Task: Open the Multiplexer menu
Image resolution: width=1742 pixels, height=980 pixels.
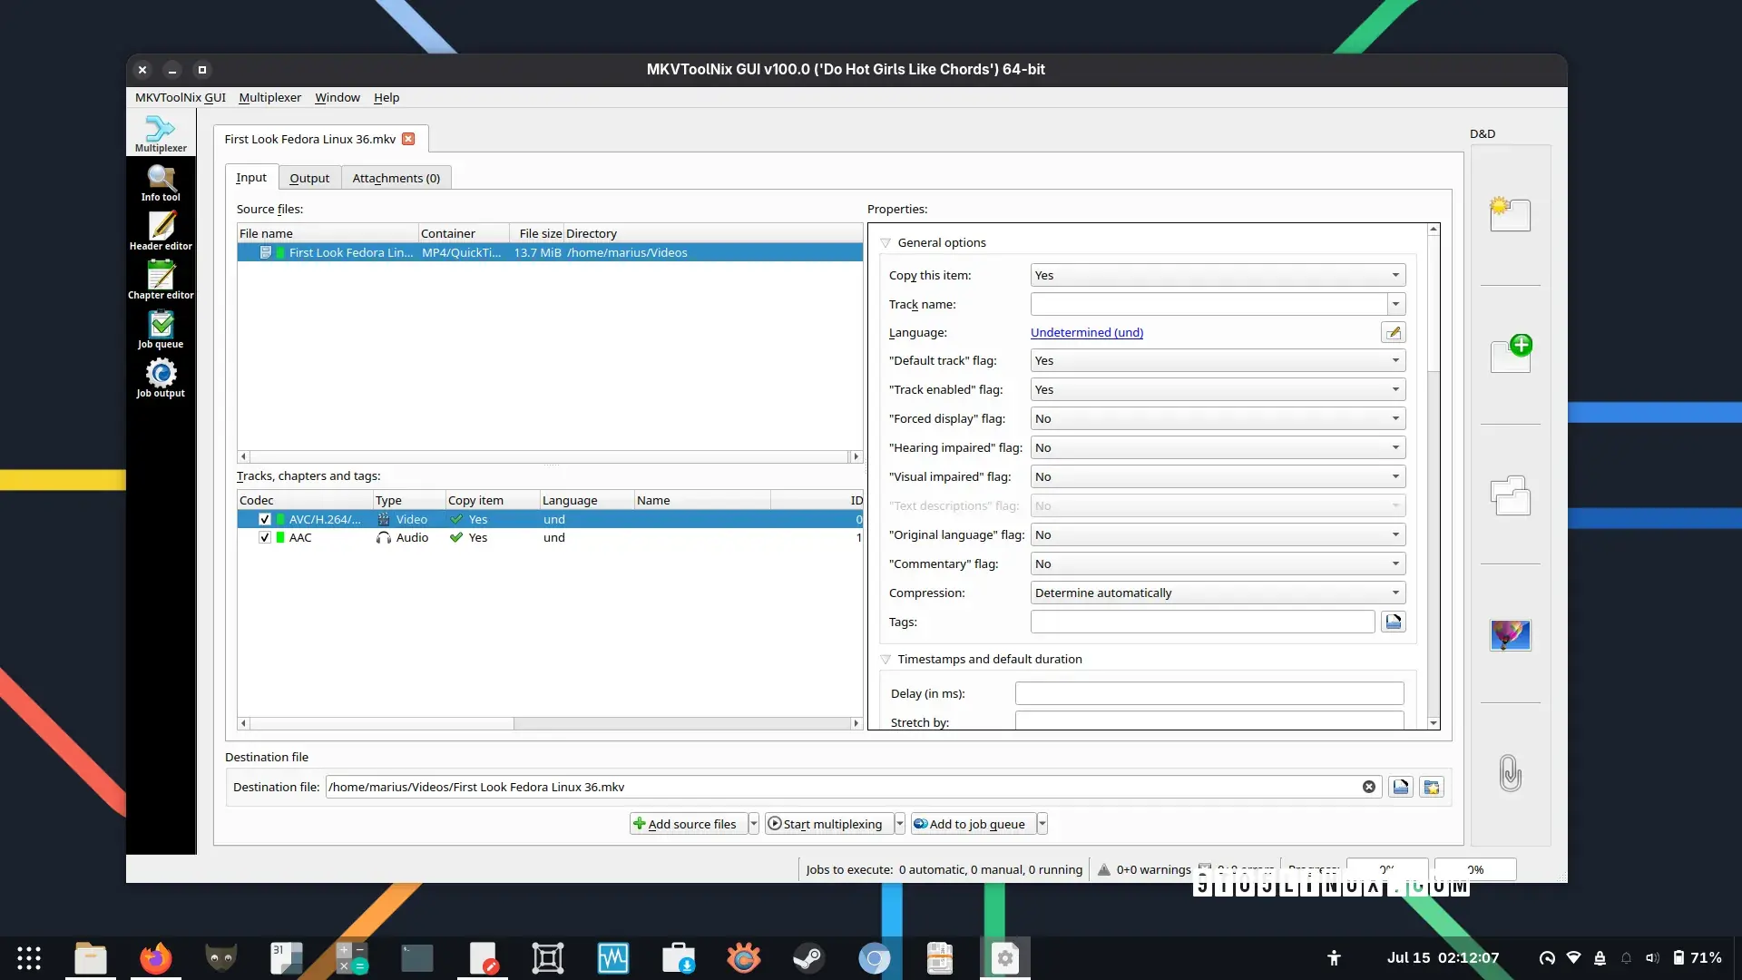Action: click(x=269, y=98)
